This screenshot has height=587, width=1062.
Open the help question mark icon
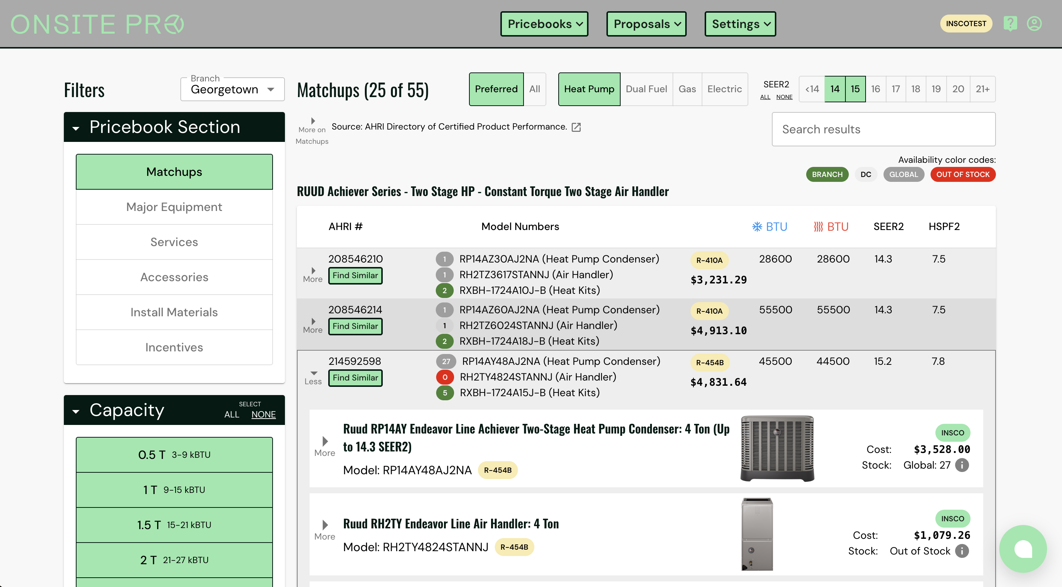coord(1010,24)
